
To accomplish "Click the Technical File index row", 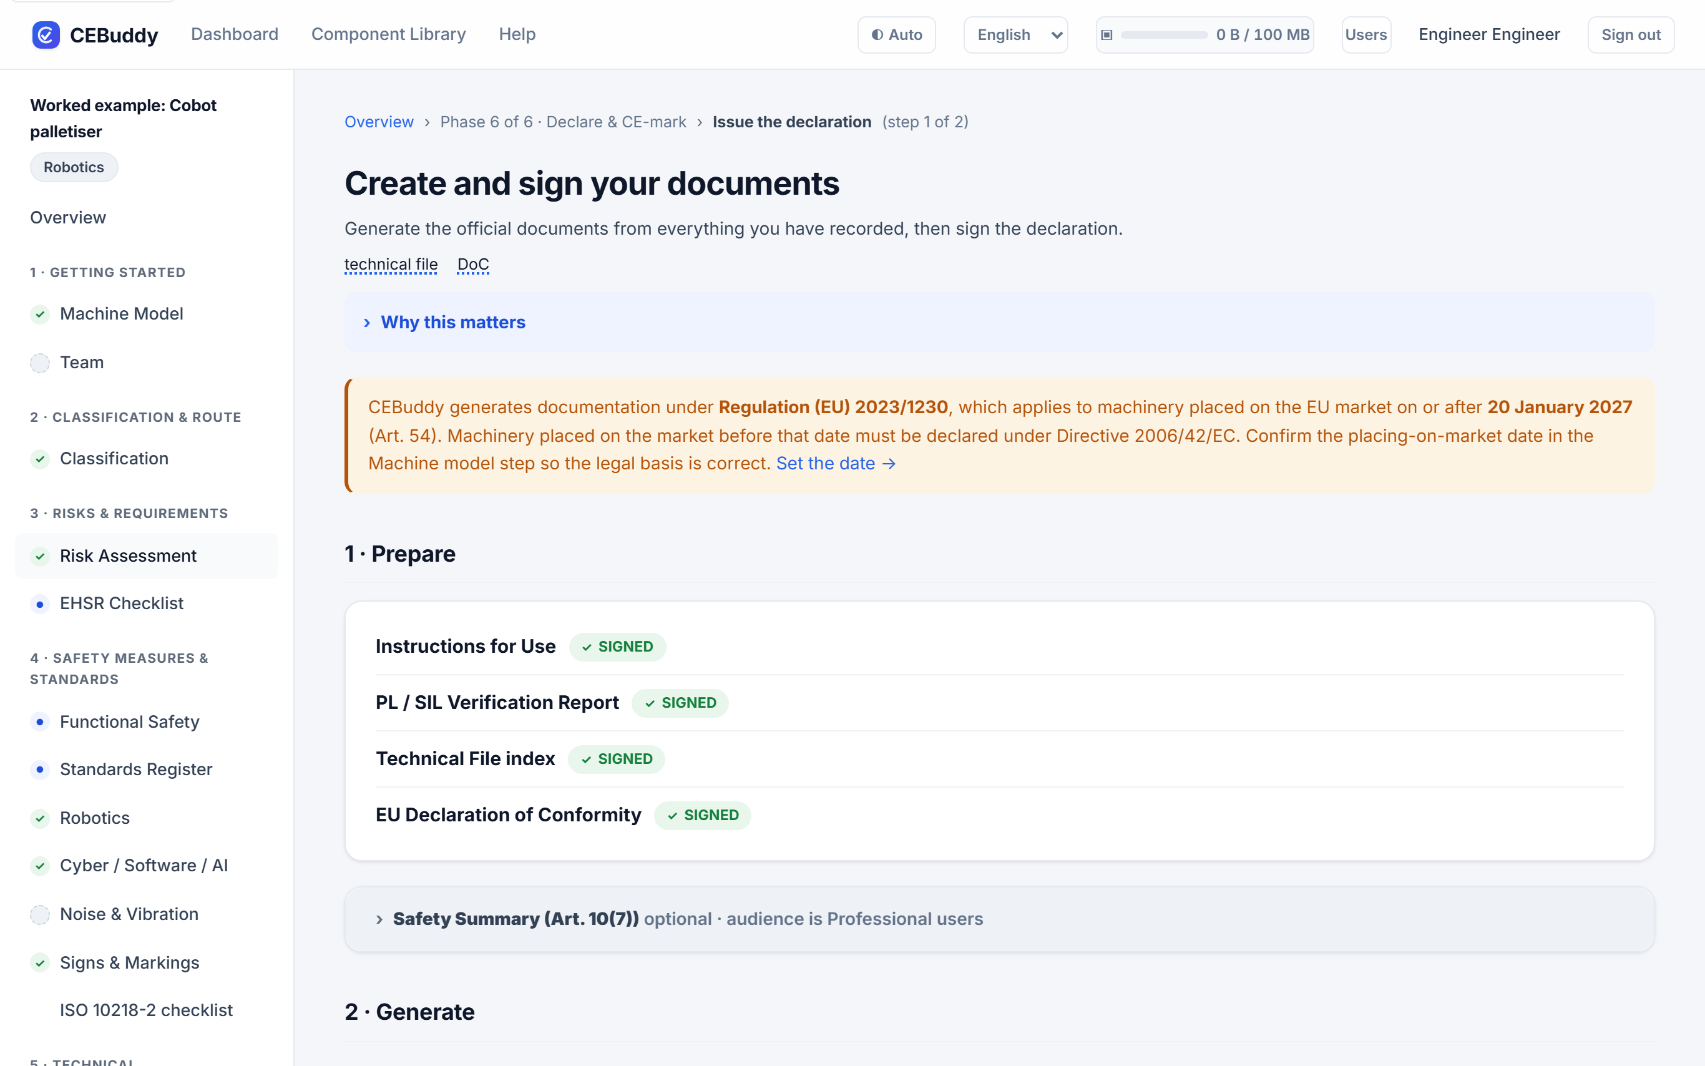I will tap(999, 760).
